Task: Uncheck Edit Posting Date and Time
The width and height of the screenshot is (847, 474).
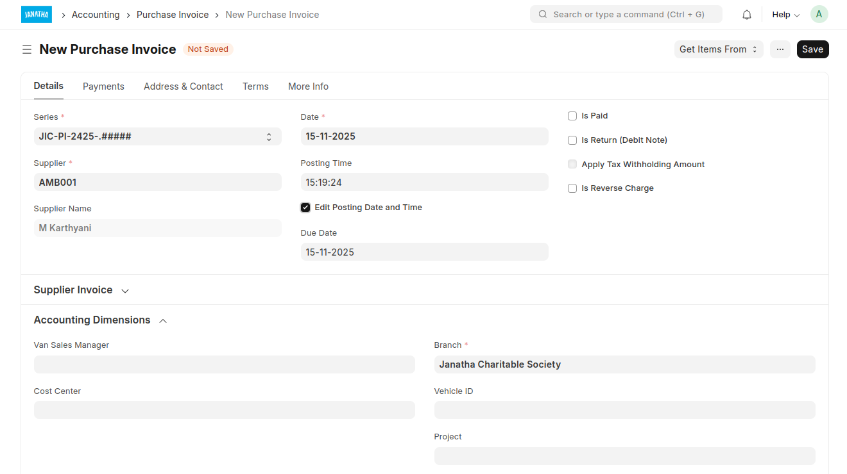Action: (x=305, y=208)
